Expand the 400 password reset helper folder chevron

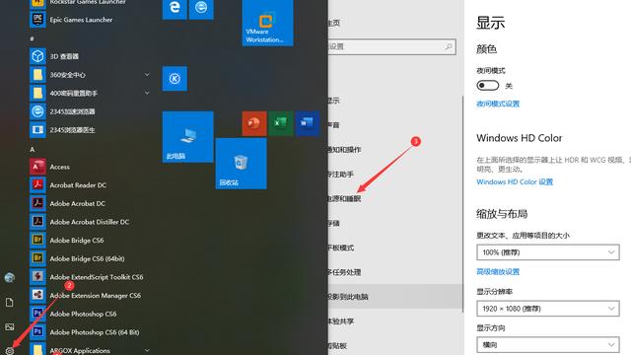pos(147,93)
